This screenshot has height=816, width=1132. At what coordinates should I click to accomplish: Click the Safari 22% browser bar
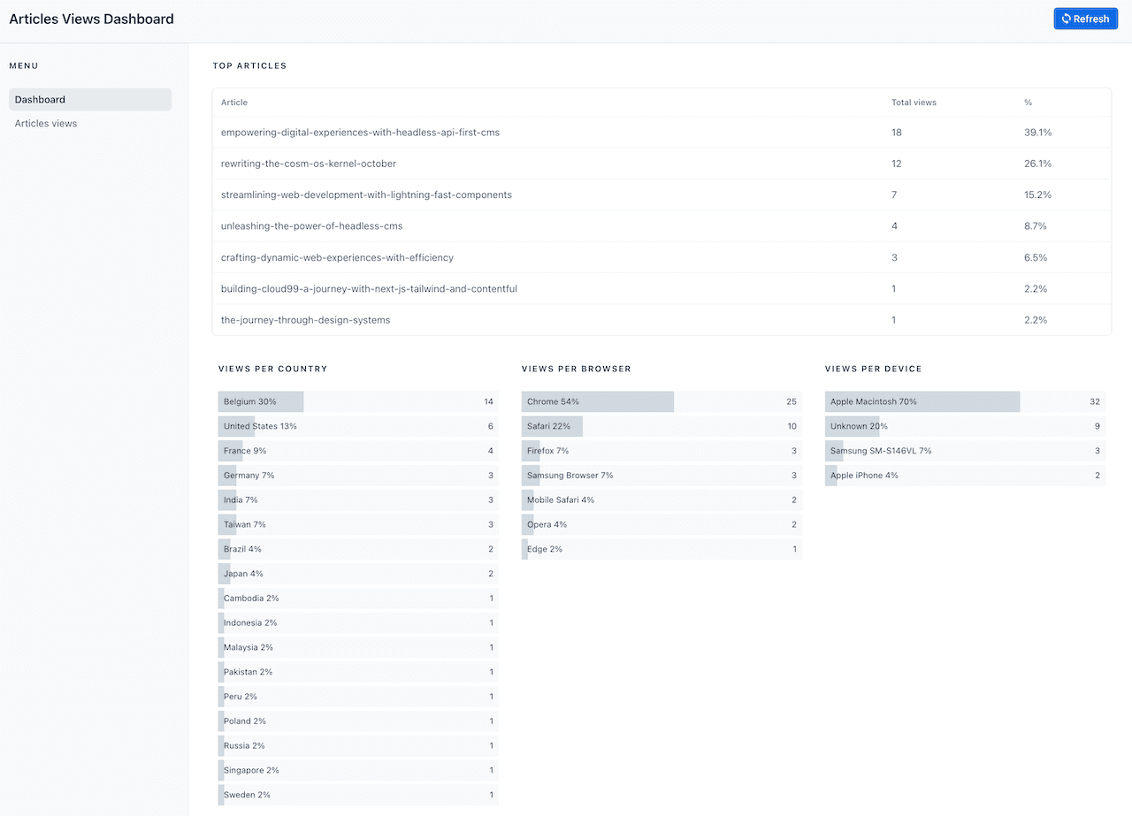[x=661, y=426]
